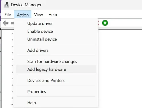Open the Help menu in menu bar

point(53,15)
